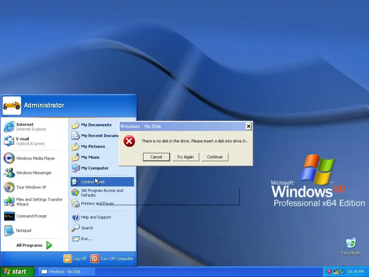Click the Safely Remove Hardware tray icon
369x277 pixels.
click(342, 272)
